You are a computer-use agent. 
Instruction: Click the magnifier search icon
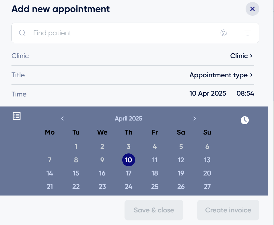(22, 33)
